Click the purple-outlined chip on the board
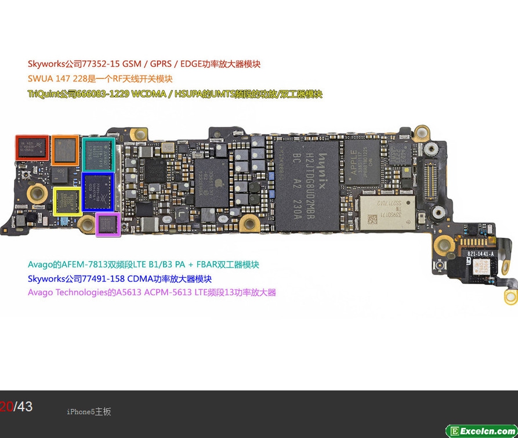This screenshot has height=438, width=518. click(x=108, y=225)
